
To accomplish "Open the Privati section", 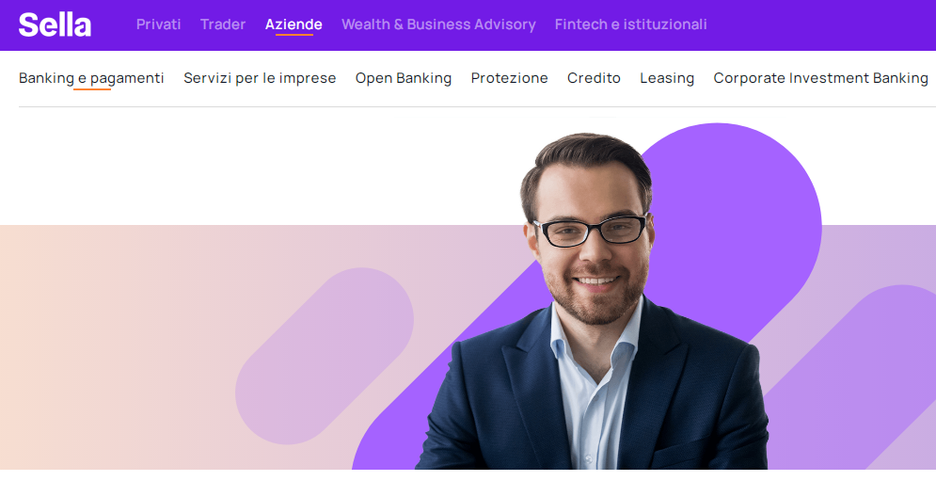I will click(158, 24).
